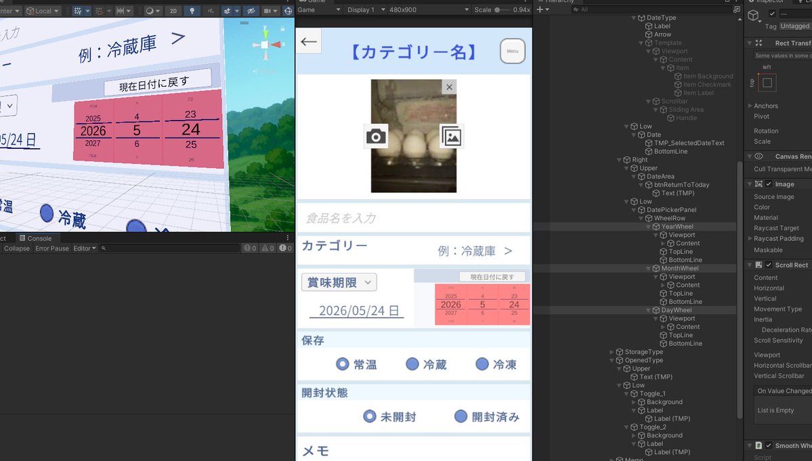Toggle Console error count icon
This screenshot has width=812, height=461.
[285, 248]
